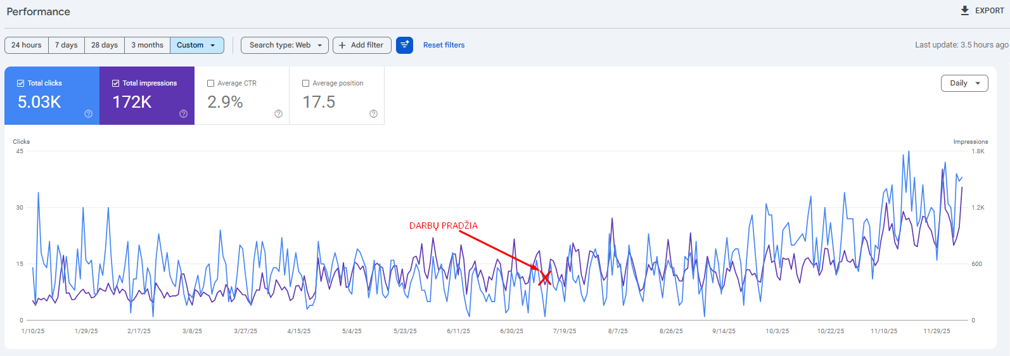Open the Custom date range dropdown
Screen dimensions: 1010x356
[197, 45]
